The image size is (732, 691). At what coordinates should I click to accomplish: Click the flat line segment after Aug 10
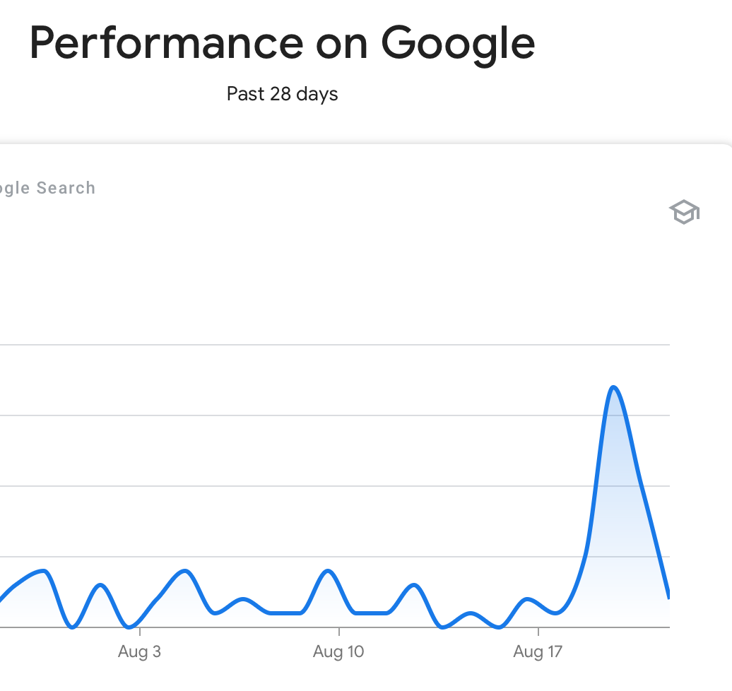pos(371,613)
